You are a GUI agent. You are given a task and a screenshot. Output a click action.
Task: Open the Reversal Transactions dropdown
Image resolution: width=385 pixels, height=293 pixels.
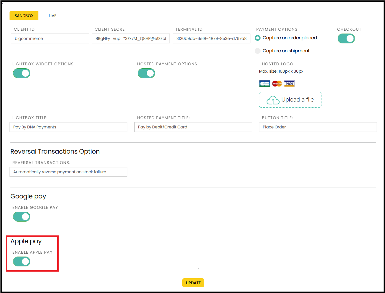(68, 172)
